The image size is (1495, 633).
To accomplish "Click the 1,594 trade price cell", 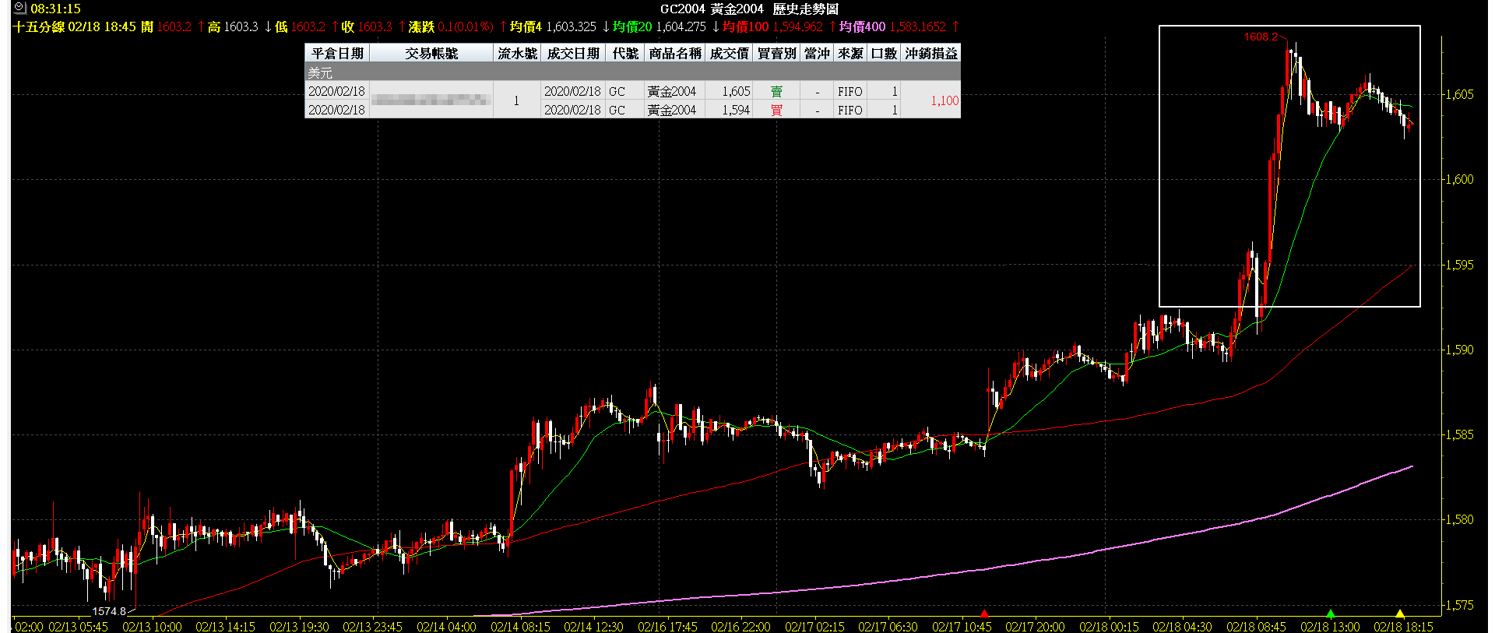I will [729, 110].
